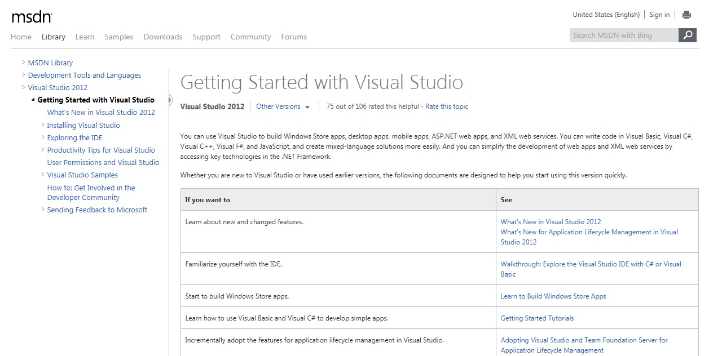Select User Permissions and Visual Studio in sidebar
Image resolution: width=722 pixels, height=356 pixels.
pyautogui.click(x=103, y=162)
